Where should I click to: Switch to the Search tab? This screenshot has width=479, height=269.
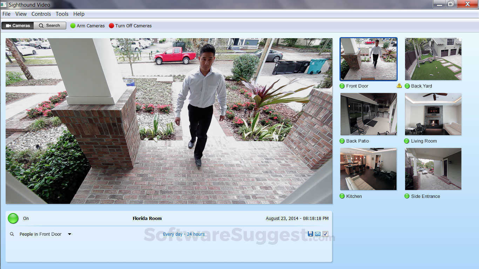coord(50,25)
